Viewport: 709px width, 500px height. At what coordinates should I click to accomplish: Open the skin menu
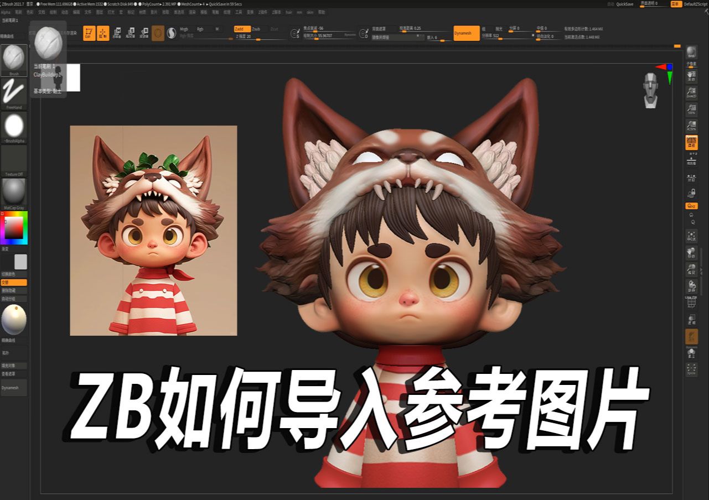click(310, 12)
